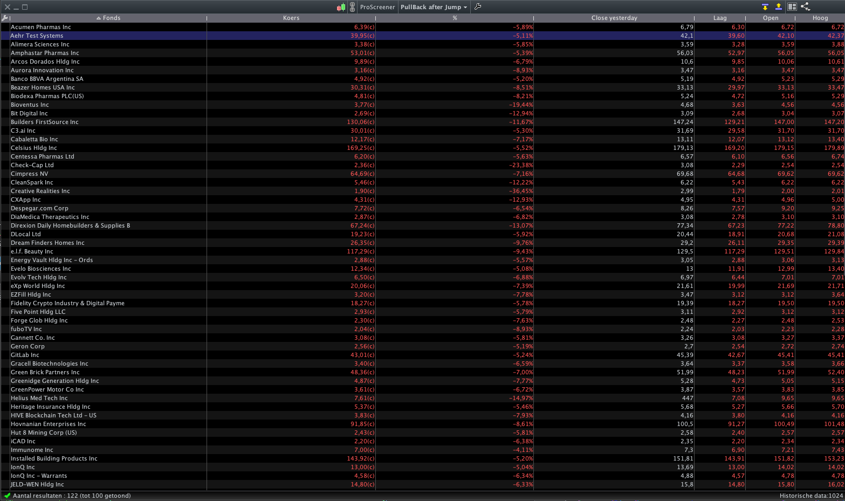Select the Green Brick Partners Inc row
Viewport: 845px width, 501px height.
(x=422, y=372)
